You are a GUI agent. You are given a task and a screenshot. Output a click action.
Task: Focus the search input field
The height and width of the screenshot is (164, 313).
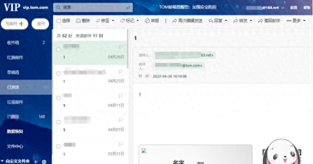93,7
